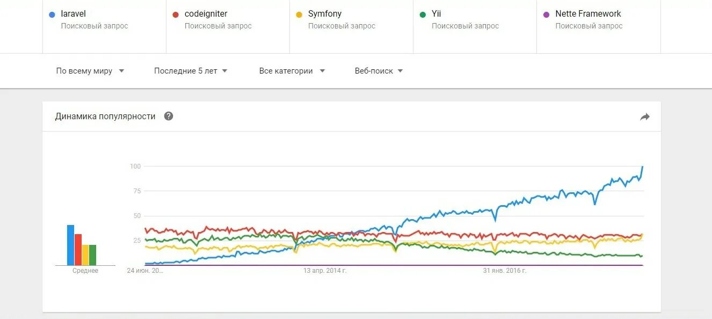Open the help question mark icon
Image resolution: width=712 pixels, height=319 pixels.
click(169, 116)
